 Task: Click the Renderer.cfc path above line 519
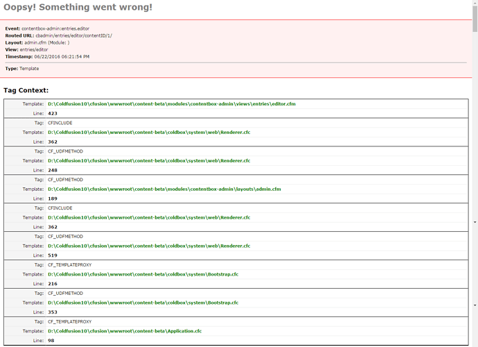pos(149,246)
